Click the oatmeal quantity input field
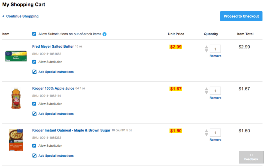The height and width of the screenshot is (166, 264). click(215, 133)
